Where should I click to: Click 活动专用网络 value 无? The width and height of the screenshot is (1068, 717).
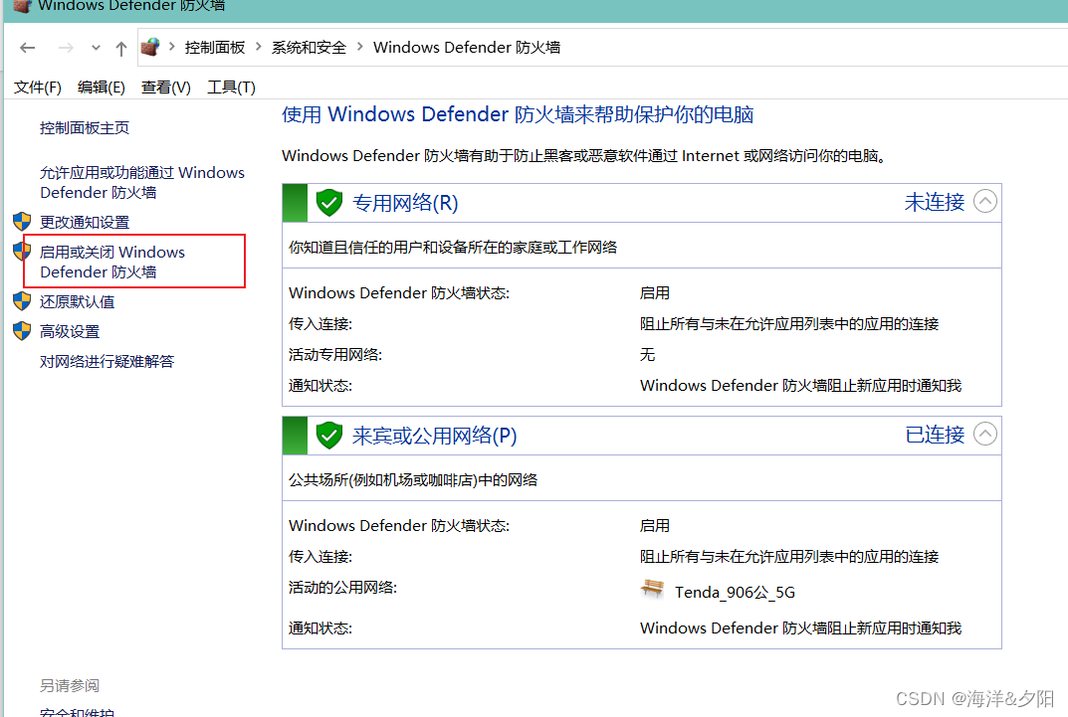click(x=647, y=354)
